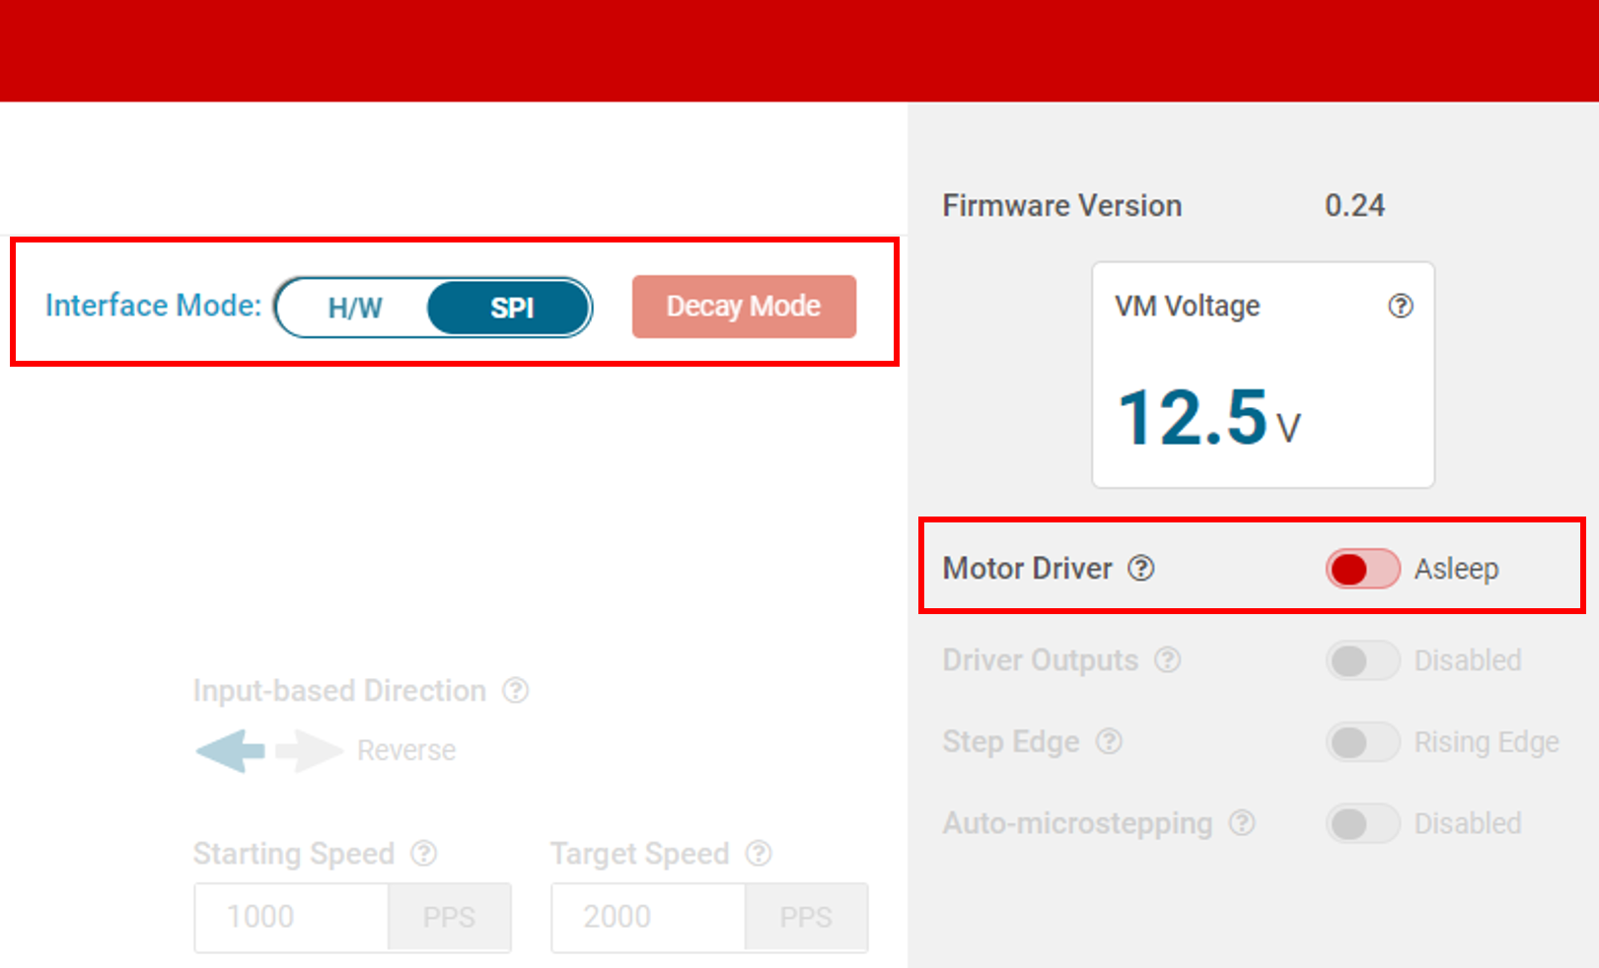Click the Starting Speed input field

(292, 917)
